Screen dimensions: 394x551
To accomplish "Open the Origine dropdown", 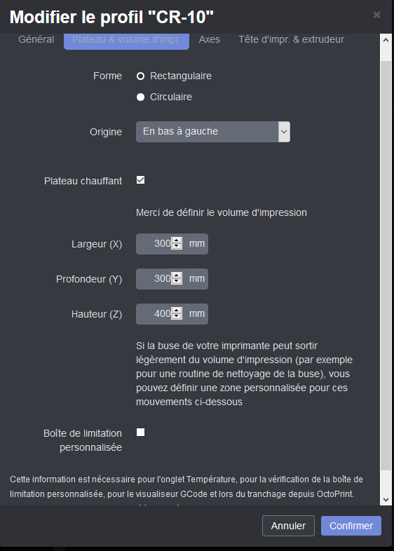I will point(213,132).
